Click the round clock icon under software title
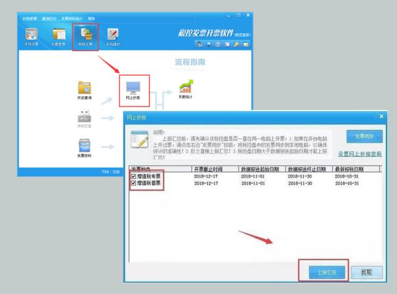Screen dimensions: 397x294 [x=218, y=44]
